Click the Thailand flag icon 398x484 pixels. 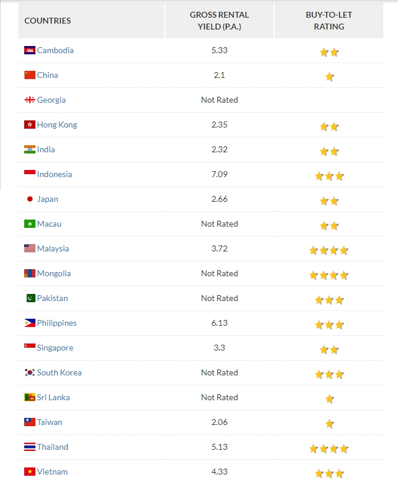30,447
